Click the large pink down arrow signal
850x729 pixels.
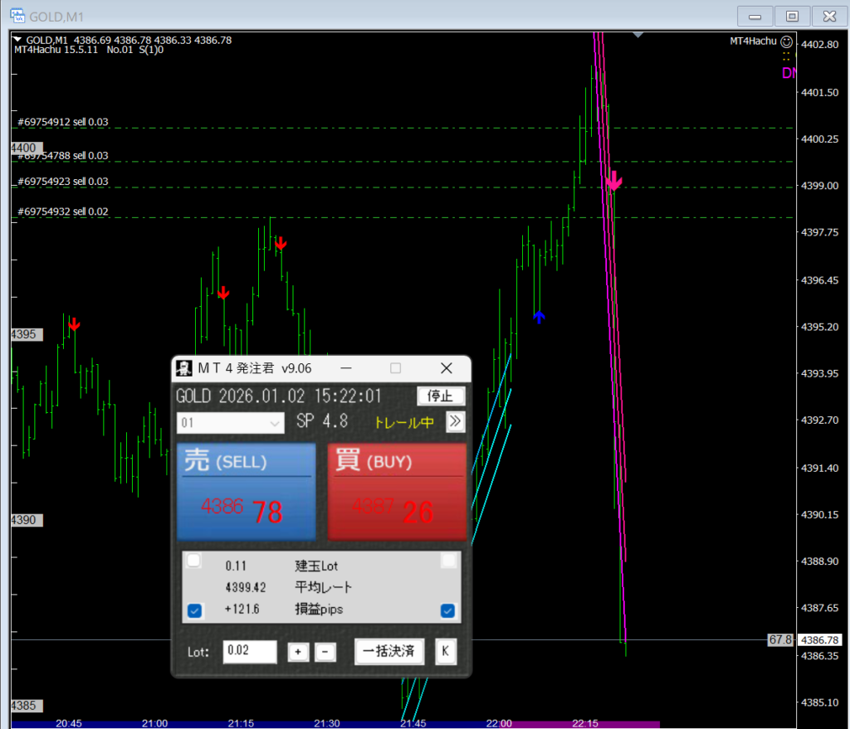[613, 180]
